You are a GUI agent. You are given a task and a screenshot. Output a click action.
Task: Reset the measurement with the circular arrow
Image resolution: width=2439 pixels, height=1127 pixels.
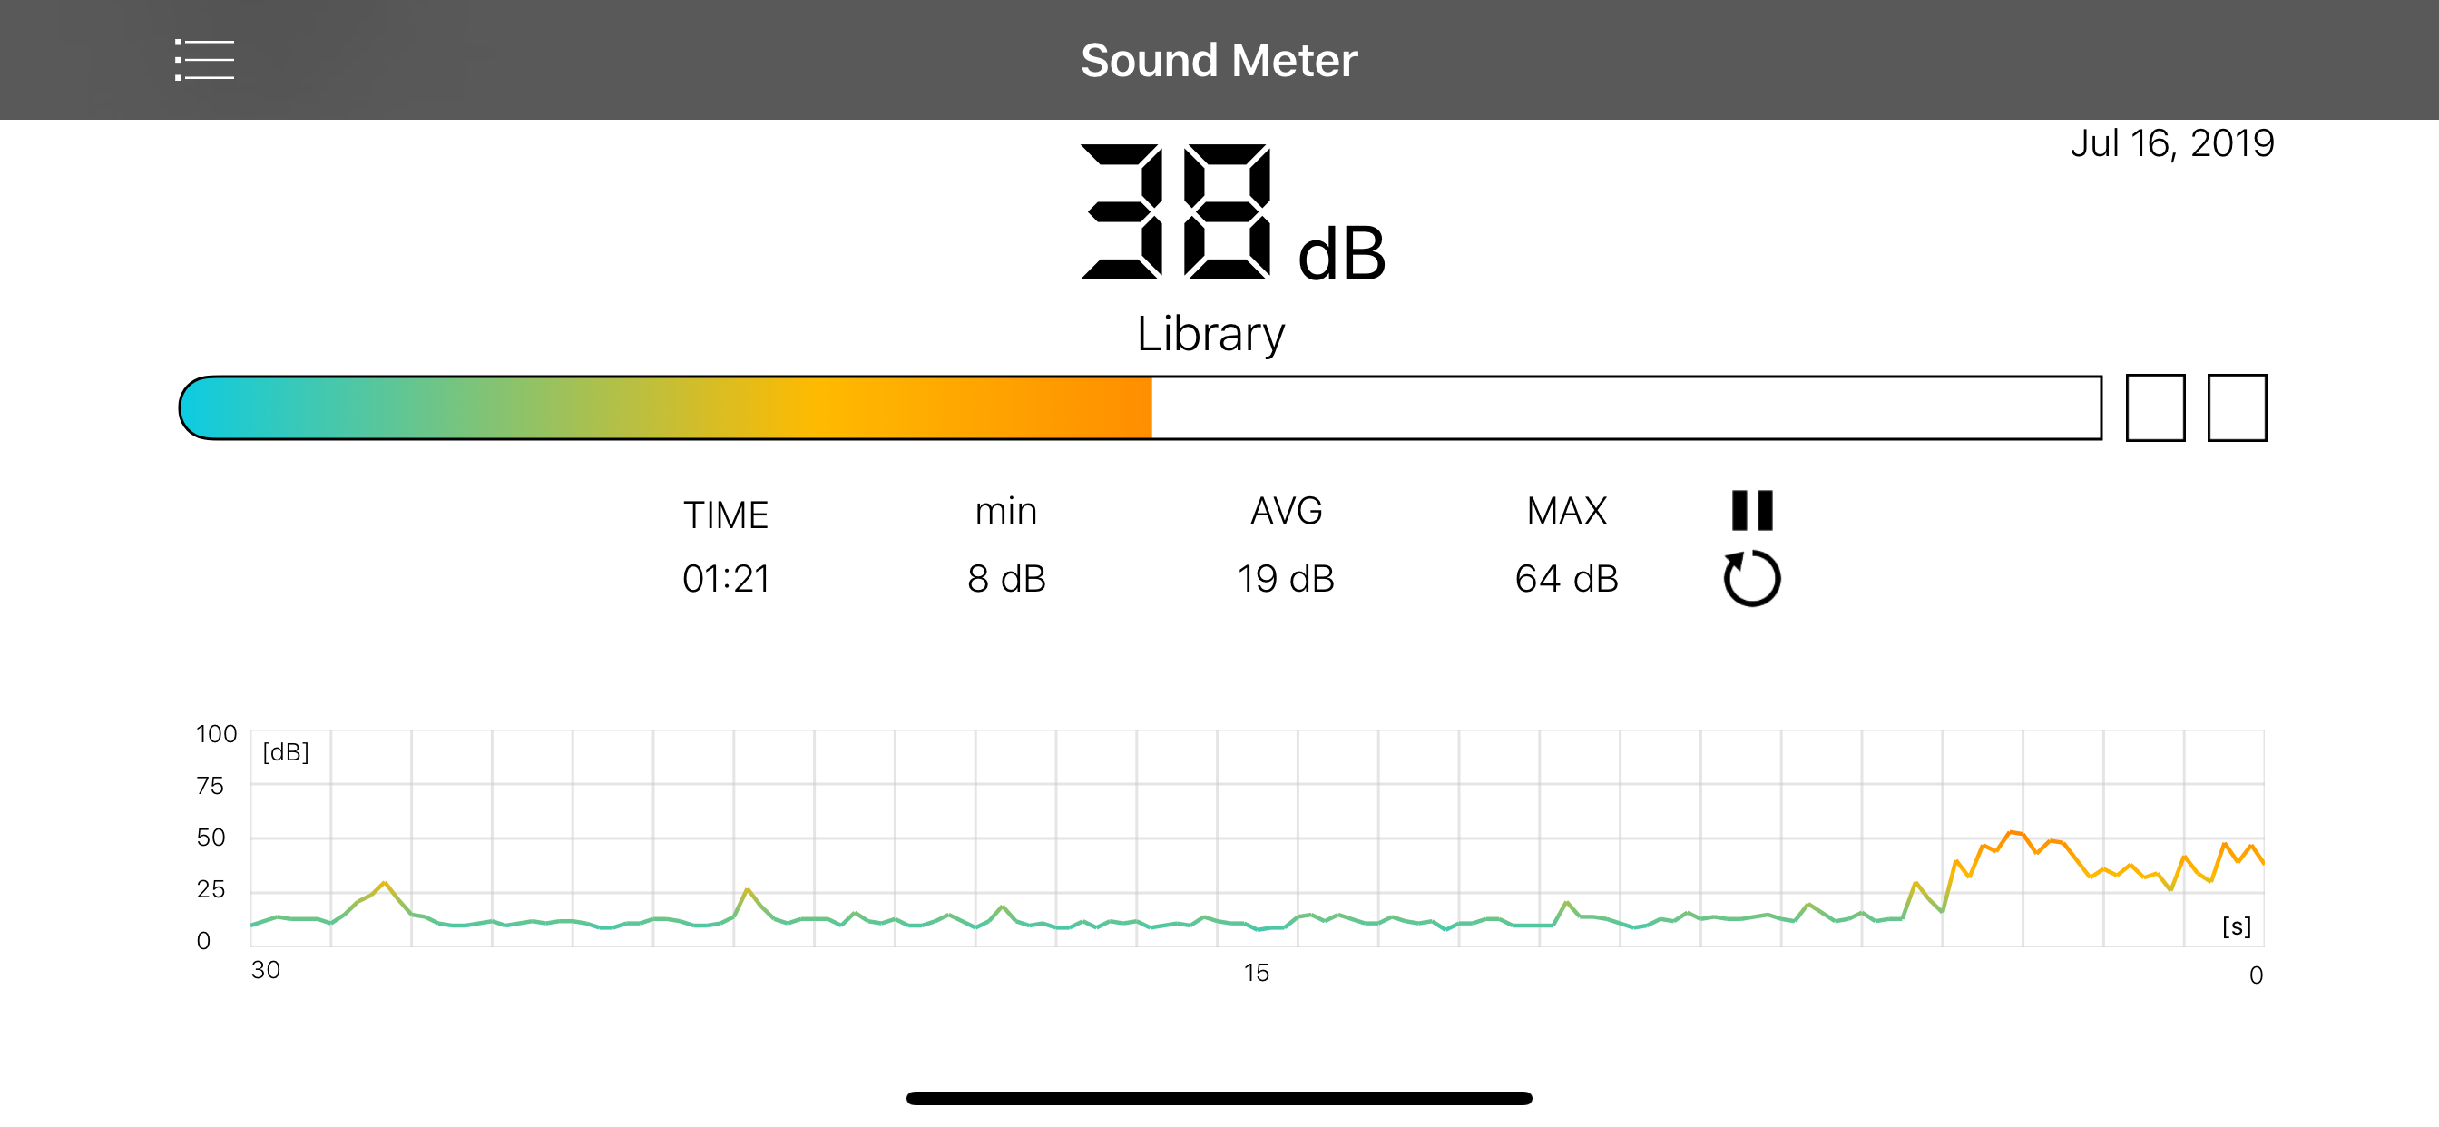1751,578
